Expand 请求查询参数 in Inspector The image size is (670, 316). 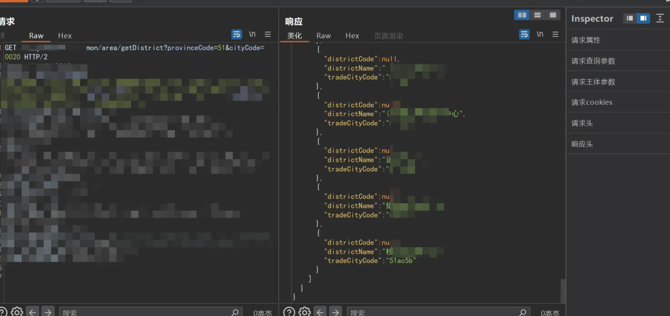tap(618, 61)
